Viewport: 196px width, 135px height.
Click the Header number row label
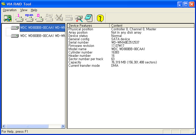tap(80, 56)
